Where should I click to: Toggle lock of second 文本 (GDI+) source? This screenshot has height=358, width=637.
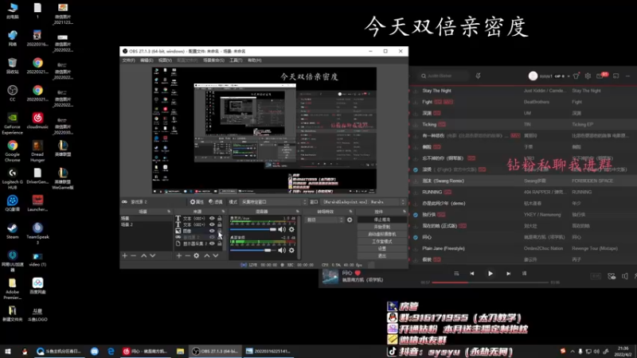click(x=220, y=224)
